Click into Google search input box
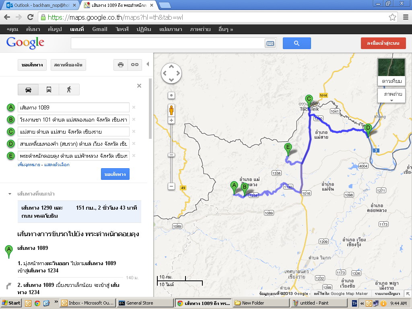Image resolution: width=412 pixels, height=309 pixels. coord(167,43)
